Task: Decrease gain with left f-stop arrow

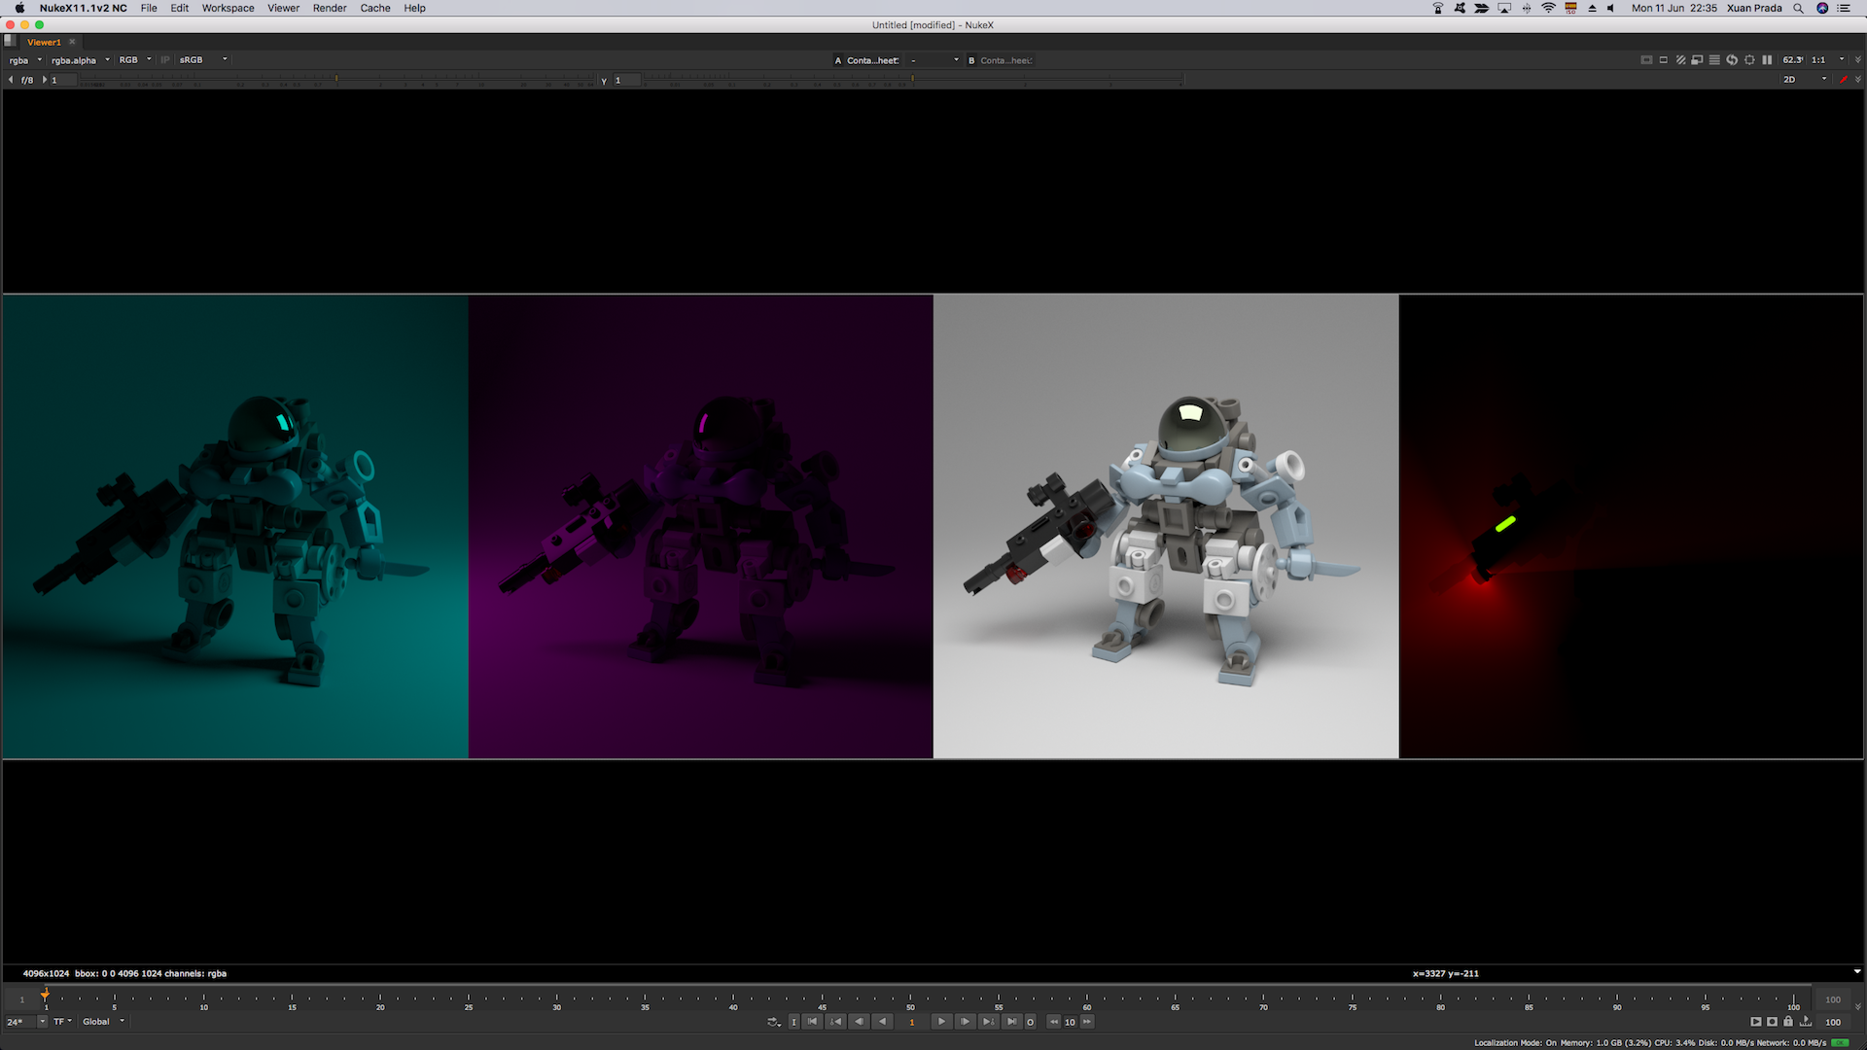Action: (x=11, y=80)
